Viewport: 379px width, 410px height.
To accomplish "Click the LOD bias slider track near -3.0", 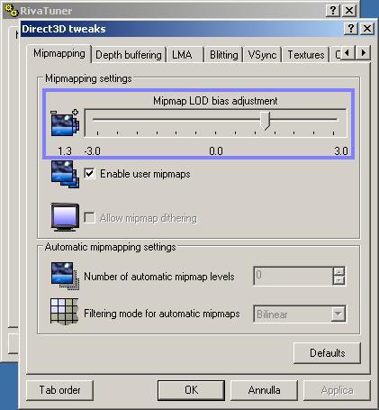I will click(x=97, y=120).
